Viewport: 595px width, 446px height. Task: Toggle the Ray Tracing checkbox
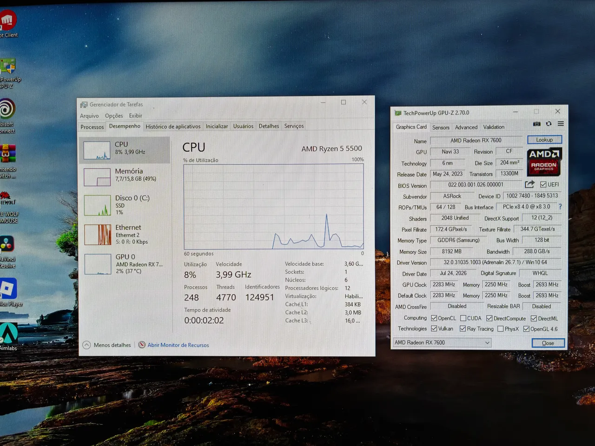coord(463,328)
